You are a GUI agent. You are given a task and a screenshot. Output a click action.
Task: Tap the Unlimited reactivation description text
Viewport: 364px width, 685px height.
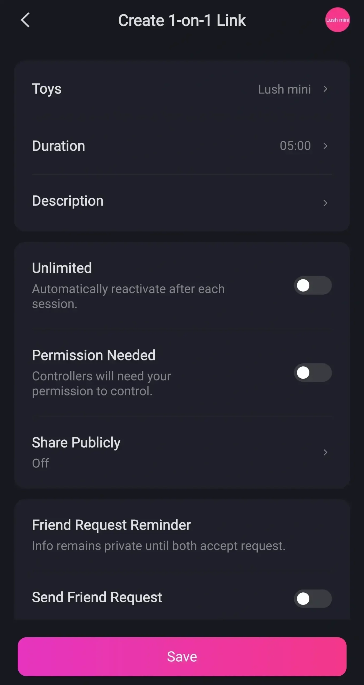(128, 296)
